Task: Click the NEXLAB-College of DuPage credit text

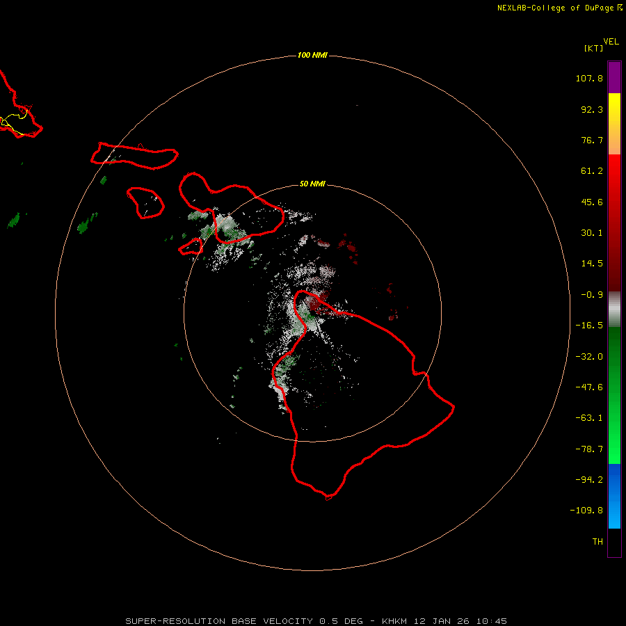Action: tap(556, 8)
